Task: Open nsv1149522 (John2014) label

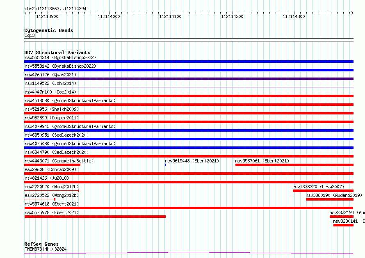Action: [50, 83]
